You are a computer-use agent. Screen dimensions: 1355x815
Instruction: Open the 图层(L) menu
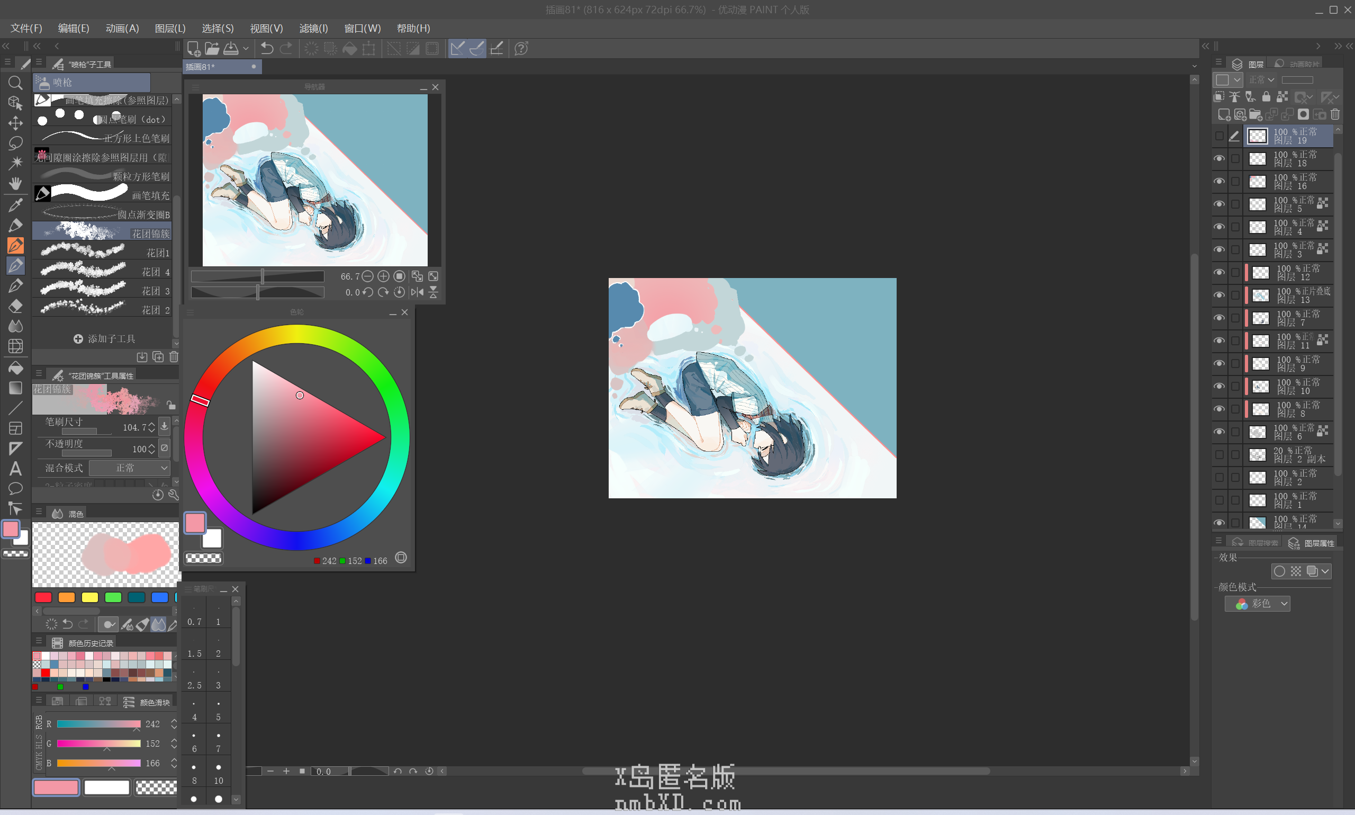point(169,28)
